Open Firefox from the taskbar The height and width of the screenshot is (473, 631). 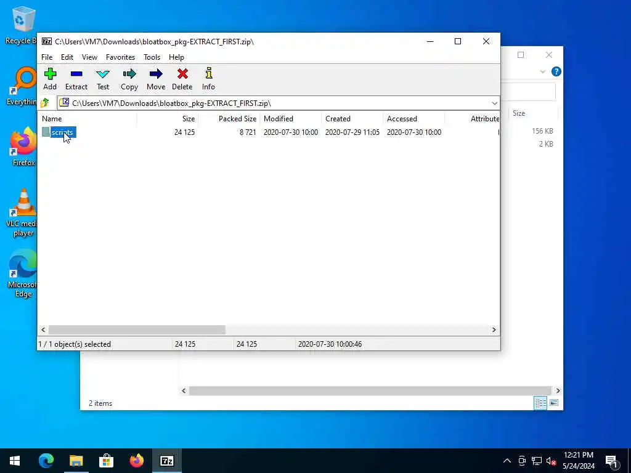136,461
